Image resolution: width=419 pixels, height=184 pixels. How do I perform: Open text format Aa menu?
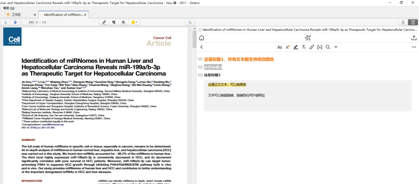point(279,47)
